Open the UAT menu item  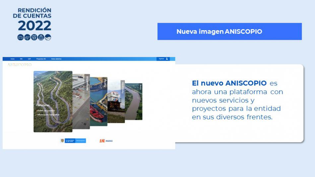[29, 59]
